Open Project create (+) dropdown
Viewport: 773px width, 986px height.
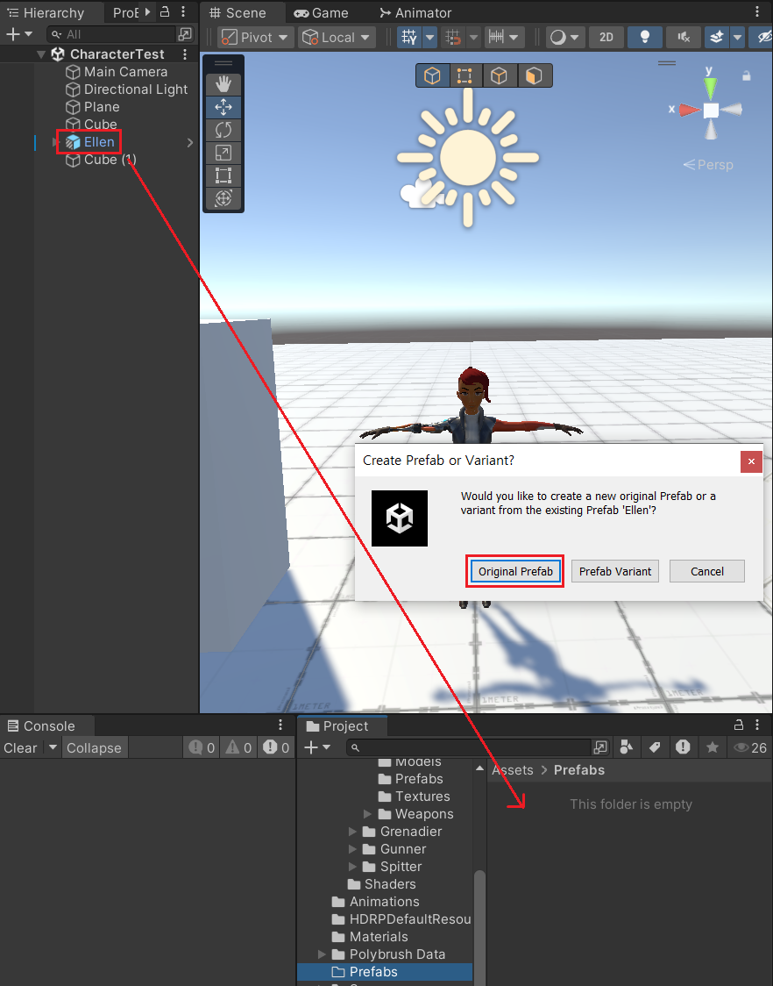(317, 747)
